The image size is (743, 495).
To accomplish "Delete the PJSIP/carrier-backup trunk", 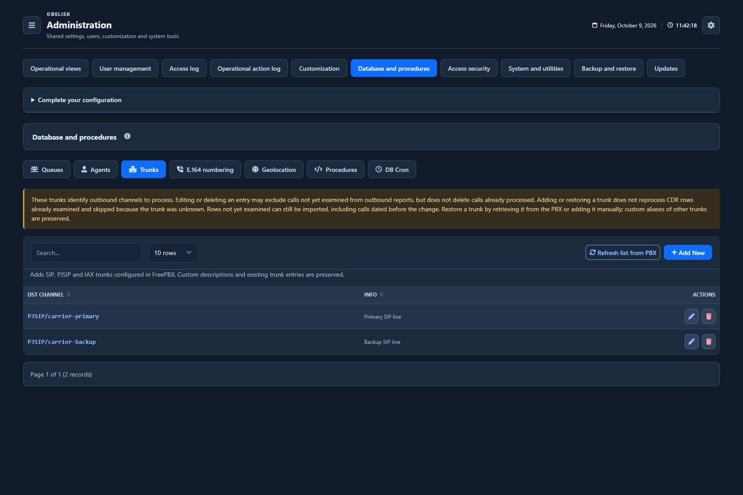I will 709,342.
